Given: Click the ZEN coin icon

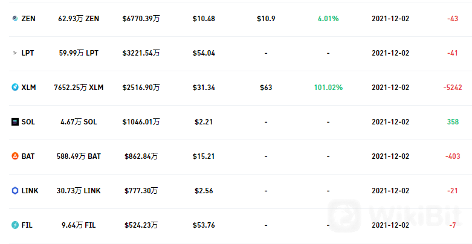Looking at the screenshot, I should 15,19.
